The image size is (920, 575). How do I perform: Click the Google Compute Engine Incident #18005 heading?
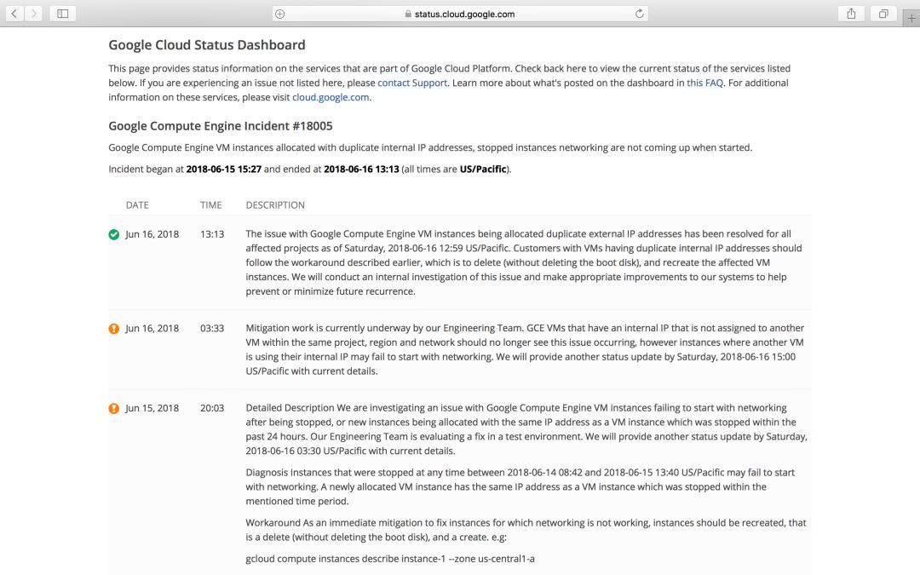[x=221, y=126]
